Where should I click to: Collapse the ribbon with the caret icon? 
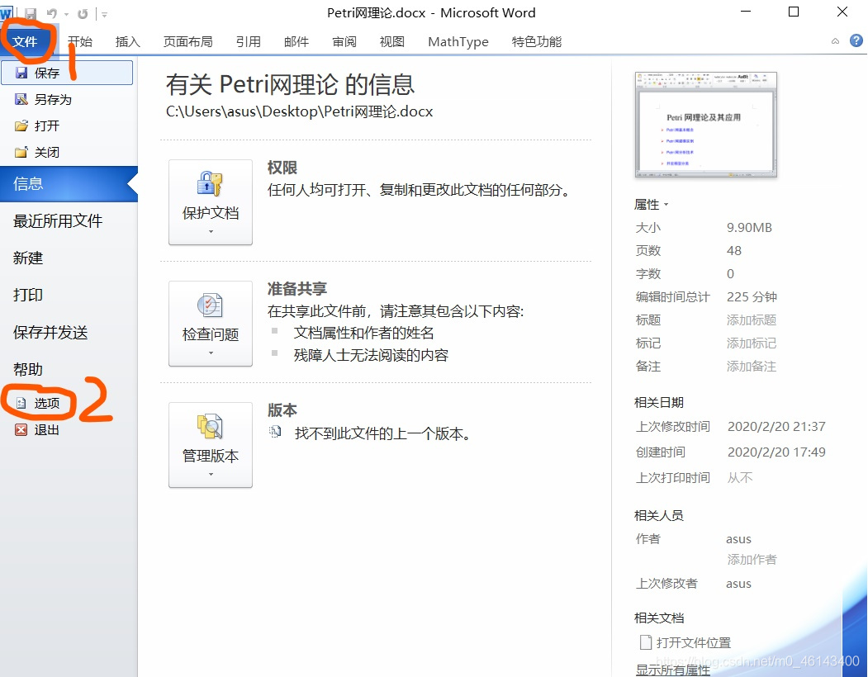835,41
